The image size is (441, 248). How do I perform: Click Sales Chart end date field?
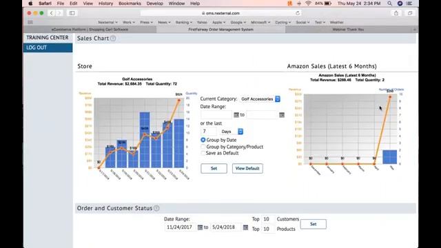[x=262, y=115]
